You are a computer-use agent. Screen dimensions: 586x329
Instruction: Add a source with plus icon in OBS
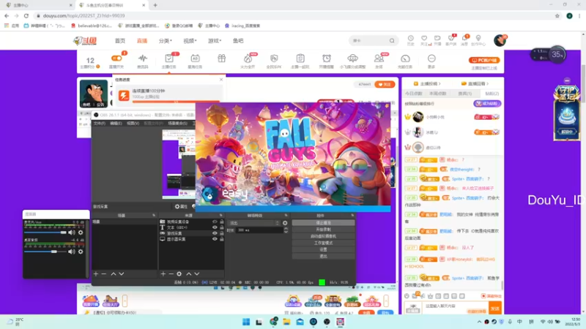pos(163,273)
